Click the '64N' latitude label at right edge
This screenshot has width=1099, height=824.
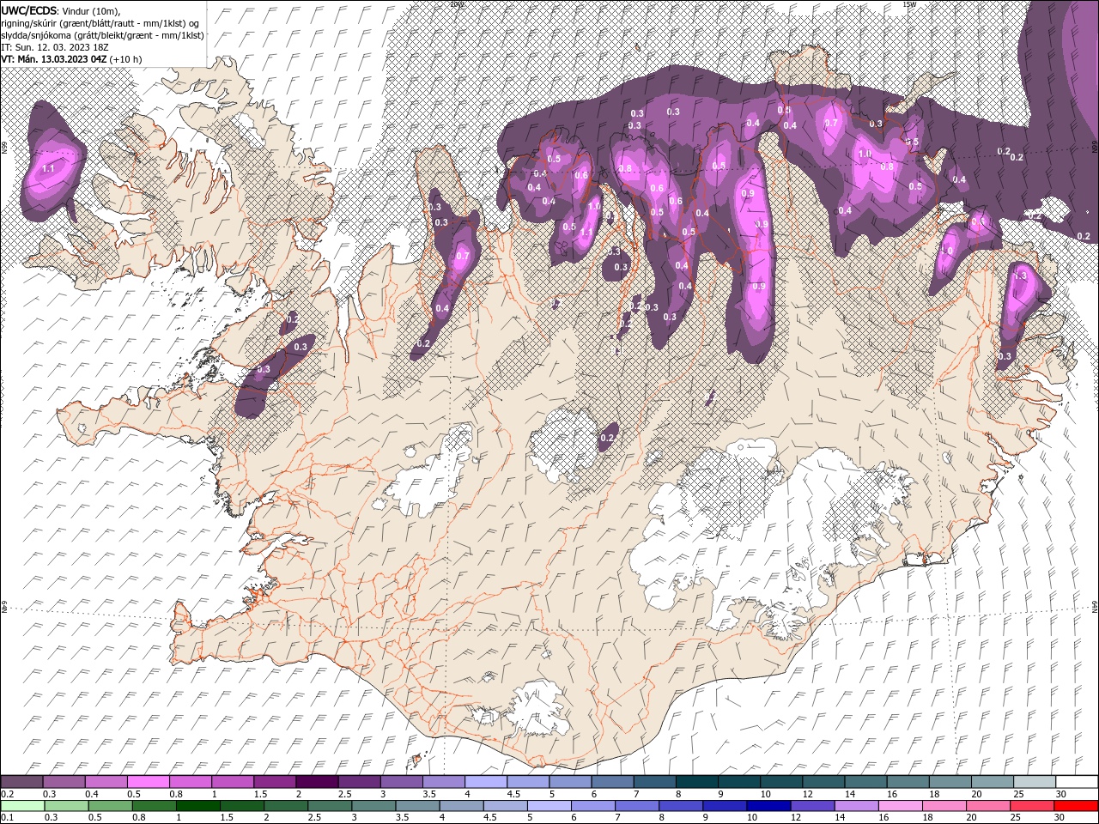(1095, 607)
